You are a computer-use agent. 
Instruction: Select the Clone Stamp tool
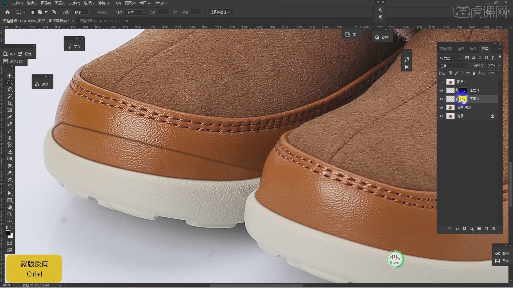tap(10, 138)
